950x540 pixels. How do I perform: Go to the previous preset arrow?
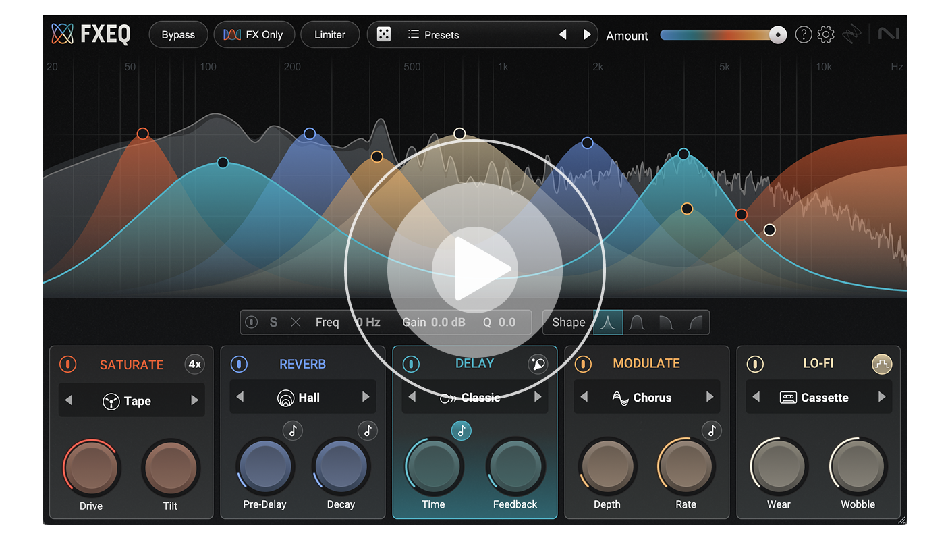coord(563,34)
